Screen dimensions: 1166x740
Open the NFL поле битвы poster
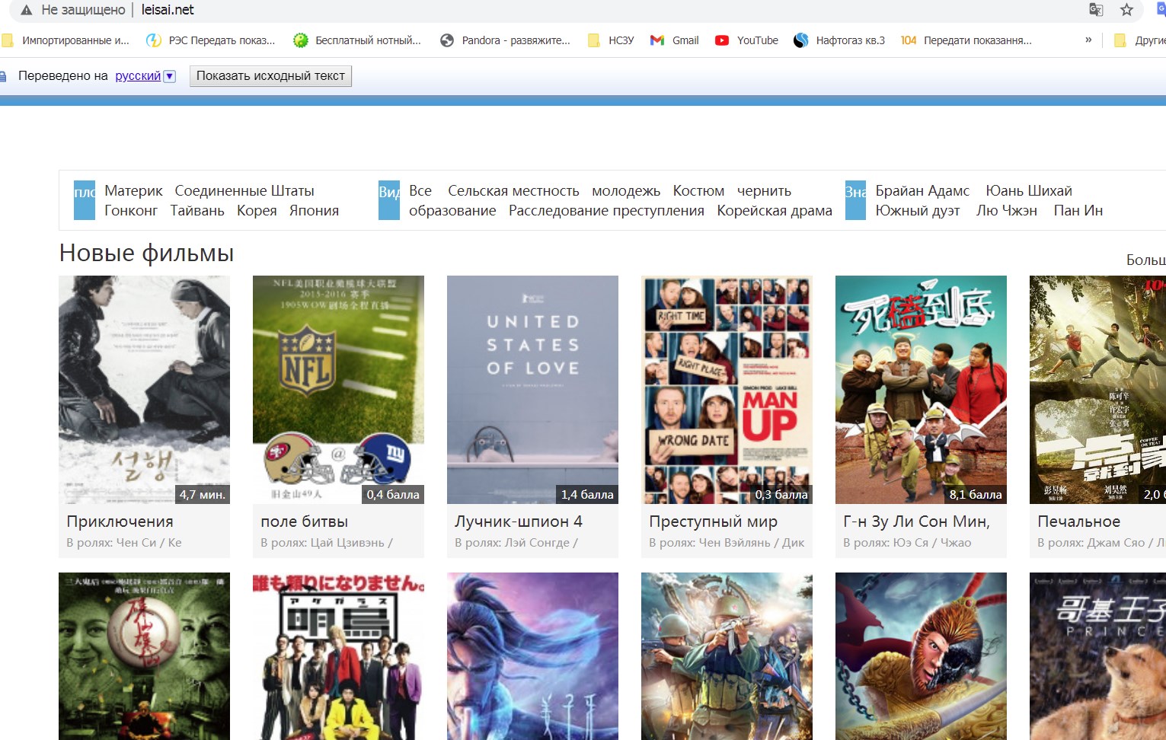[338, 390]
